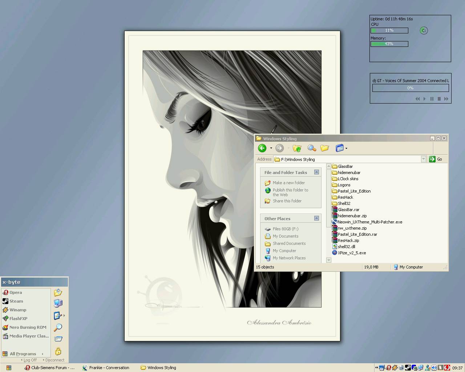Collapse the File and Folder Tasks panel
Image resolution: width=465 pixels, height=372 pixels.
tap(316, 172)
